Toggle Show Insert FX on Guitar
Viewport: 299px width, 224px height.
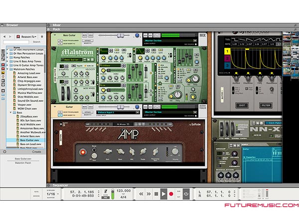60,115
